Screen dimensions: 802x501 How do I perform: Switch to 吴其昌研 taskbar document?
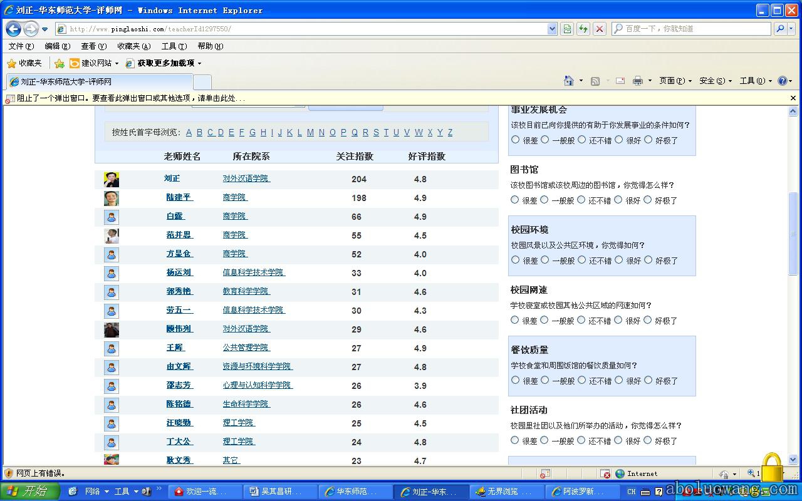point(282,492)
